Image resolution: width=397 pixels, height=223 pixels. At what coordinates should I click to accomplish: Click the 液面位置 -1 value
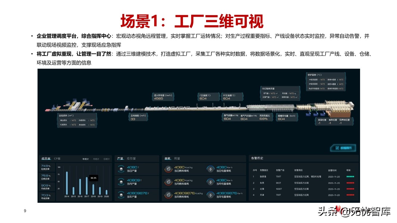coord(319,123)
